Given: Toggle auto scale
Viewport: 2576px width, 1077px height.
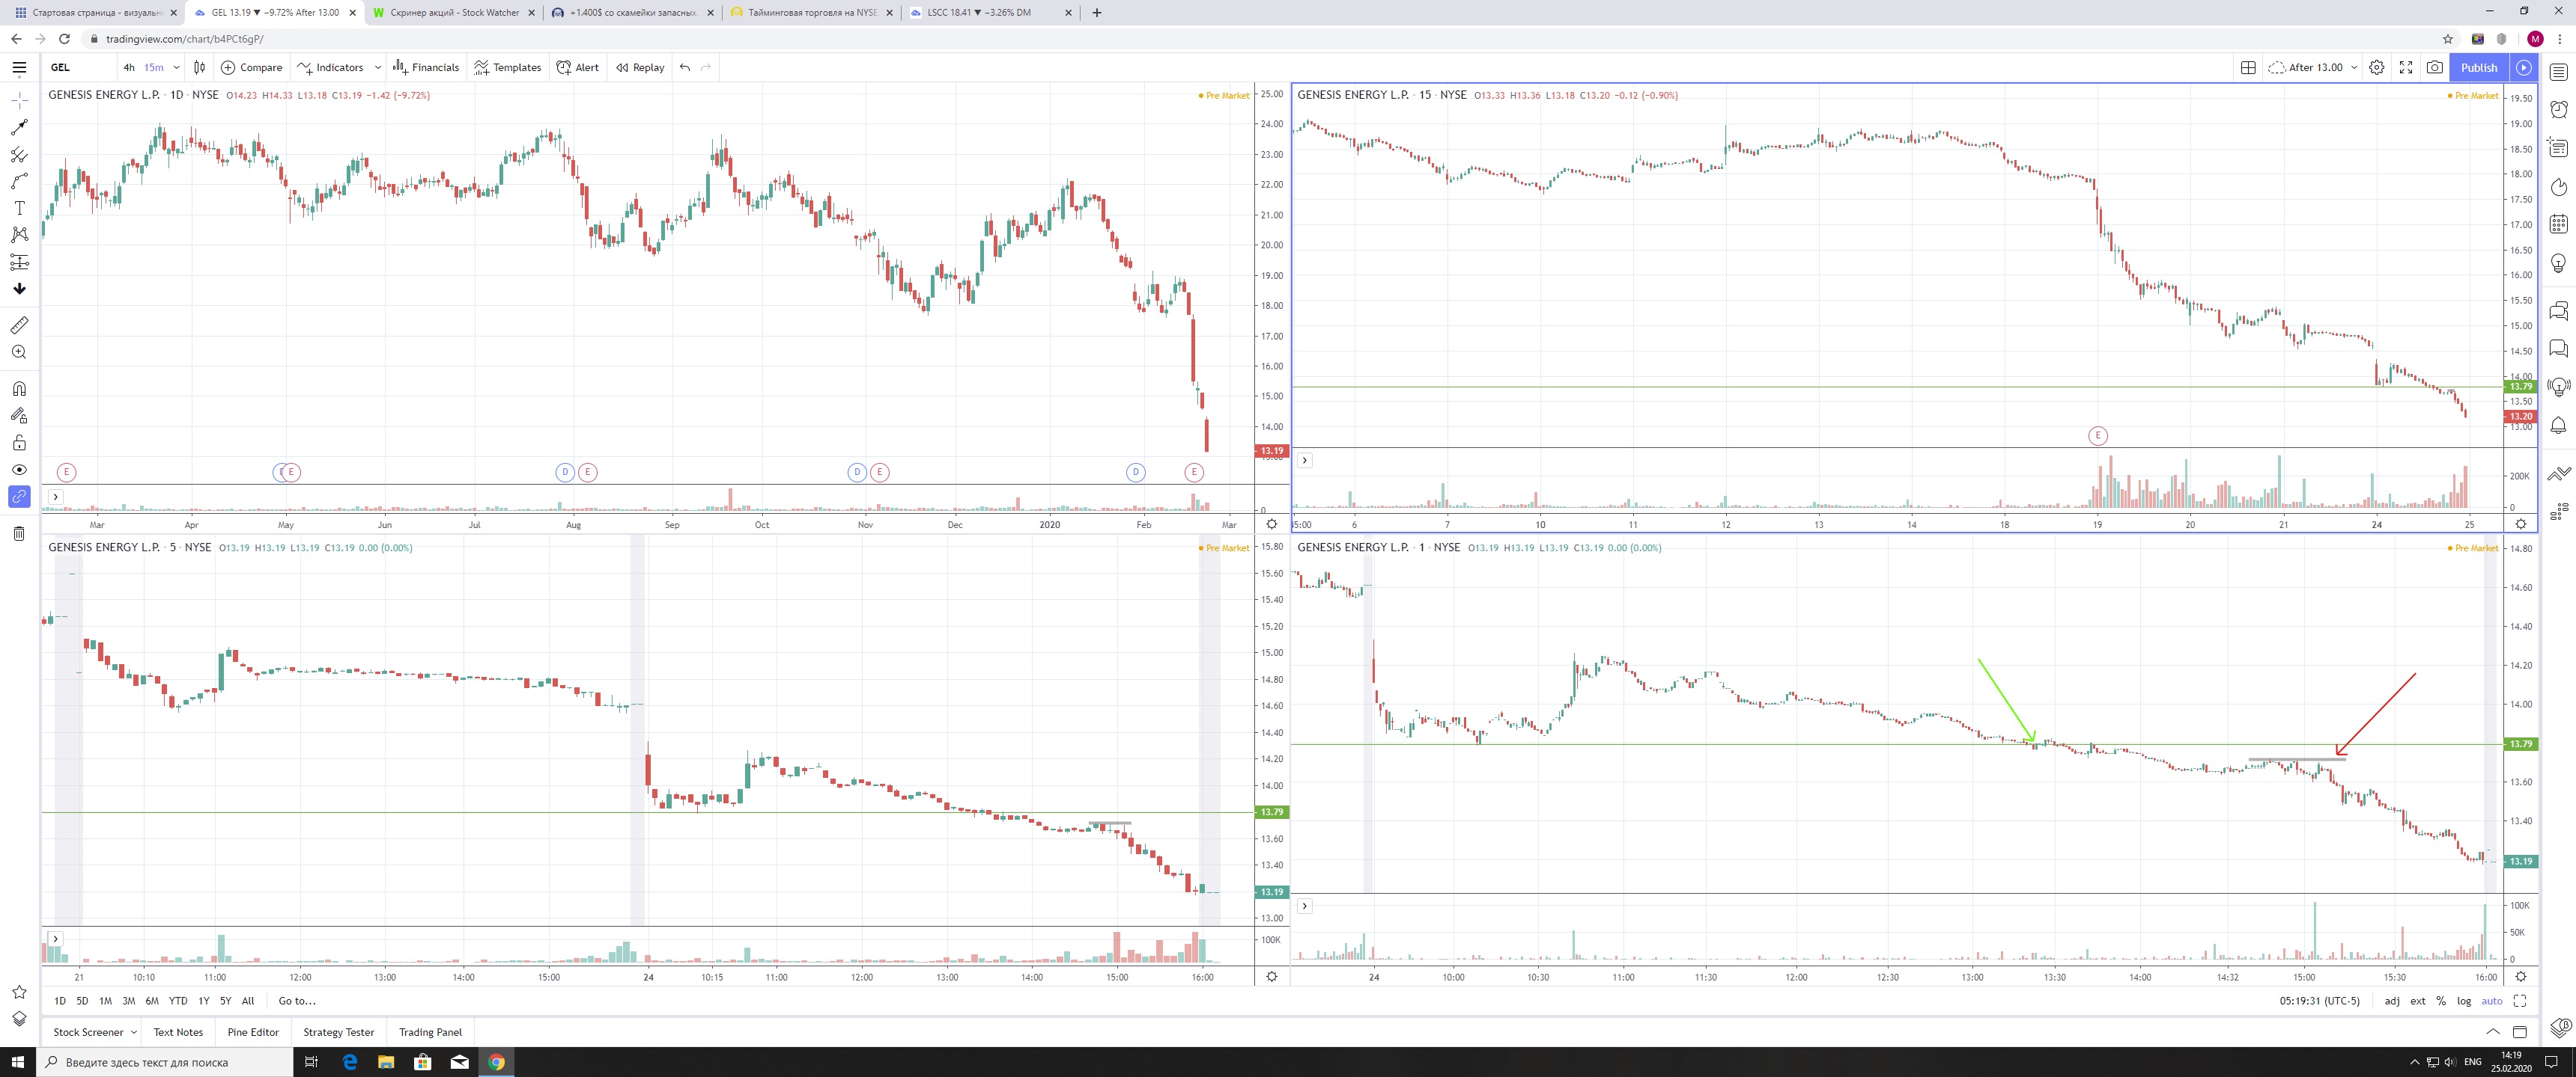Looking at the screenshot, I should 2492,1001.
